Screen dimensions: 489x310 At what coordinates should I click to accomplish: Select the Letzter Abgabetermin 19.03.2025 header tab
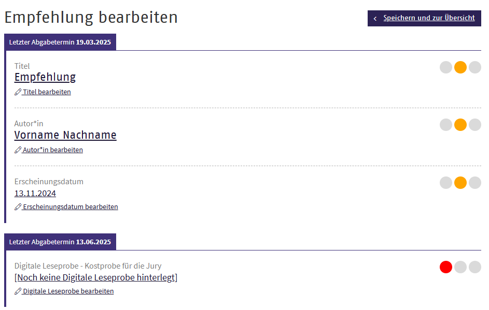point(60,42)
